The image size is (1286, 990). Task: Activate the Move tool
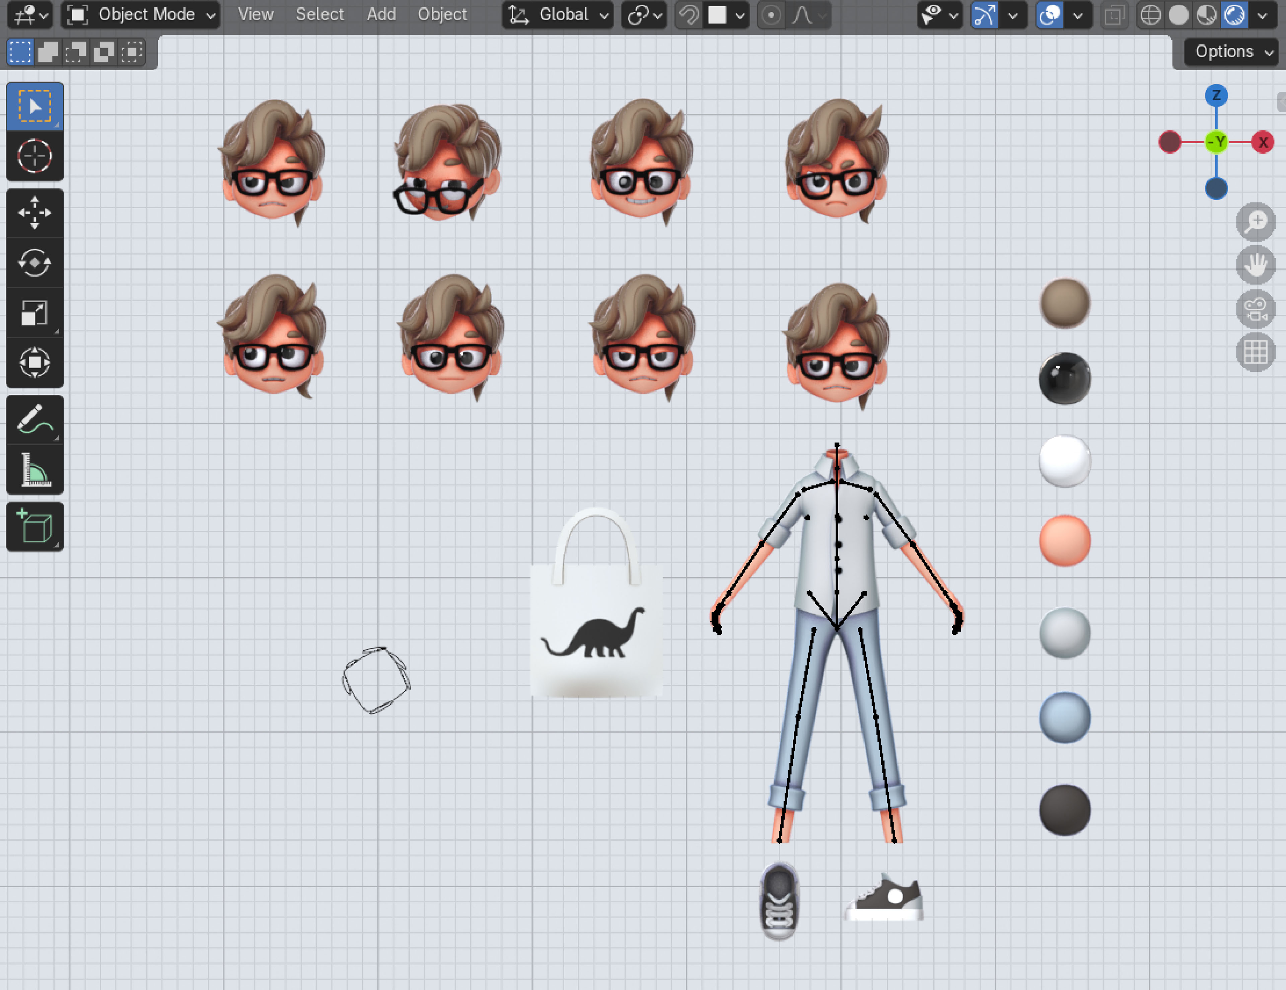[34, 213]
